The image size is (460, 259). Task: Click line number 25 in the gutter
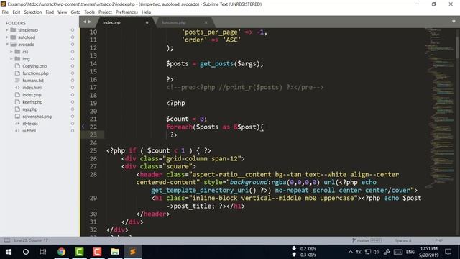click(x=93, y=150)
